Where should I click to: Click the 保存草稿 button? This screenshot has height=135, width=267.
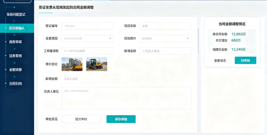pyautogui.click(x=121, y=119)
